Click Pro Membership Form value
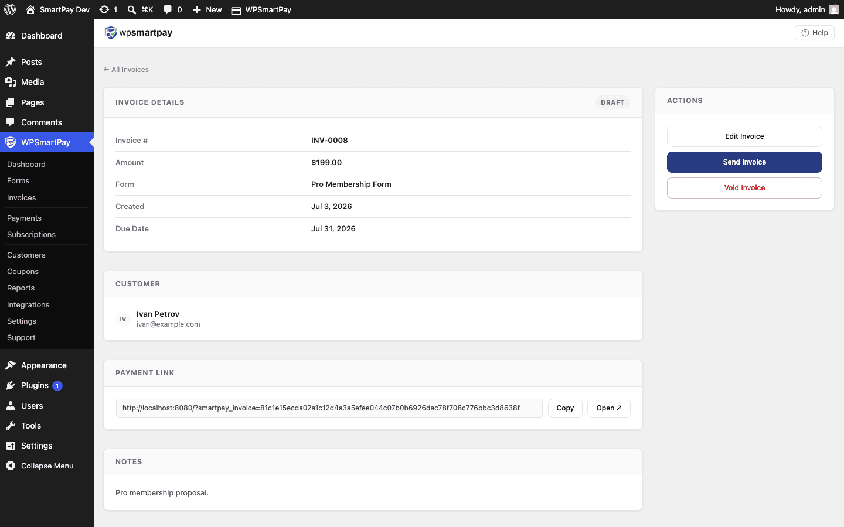 [351, 184]
